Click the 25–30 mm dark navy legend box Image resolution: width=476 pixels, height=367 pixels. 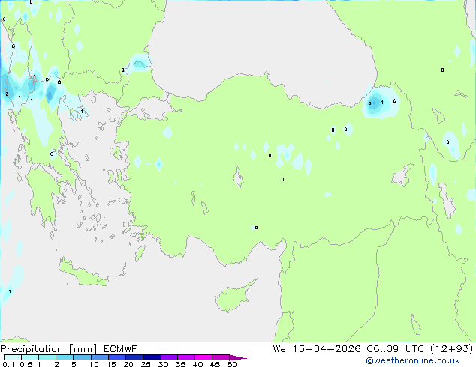152,357
